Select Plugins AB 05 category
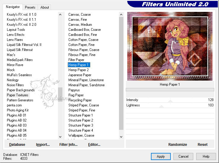The width and height of the screenshot is (219, 163). pyautogui.click(x=17, y=135)
